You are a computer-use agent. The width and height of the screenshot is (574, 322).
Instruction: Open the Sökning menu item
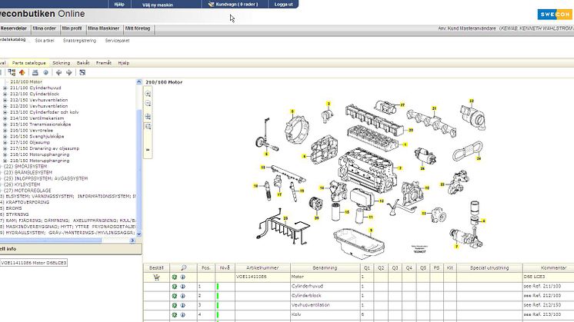[x=61, y=63]
